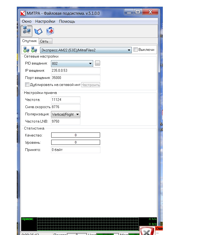Screen dimensions: 205x235
Task: Click the Уровень progress bar
Action: 76,142
